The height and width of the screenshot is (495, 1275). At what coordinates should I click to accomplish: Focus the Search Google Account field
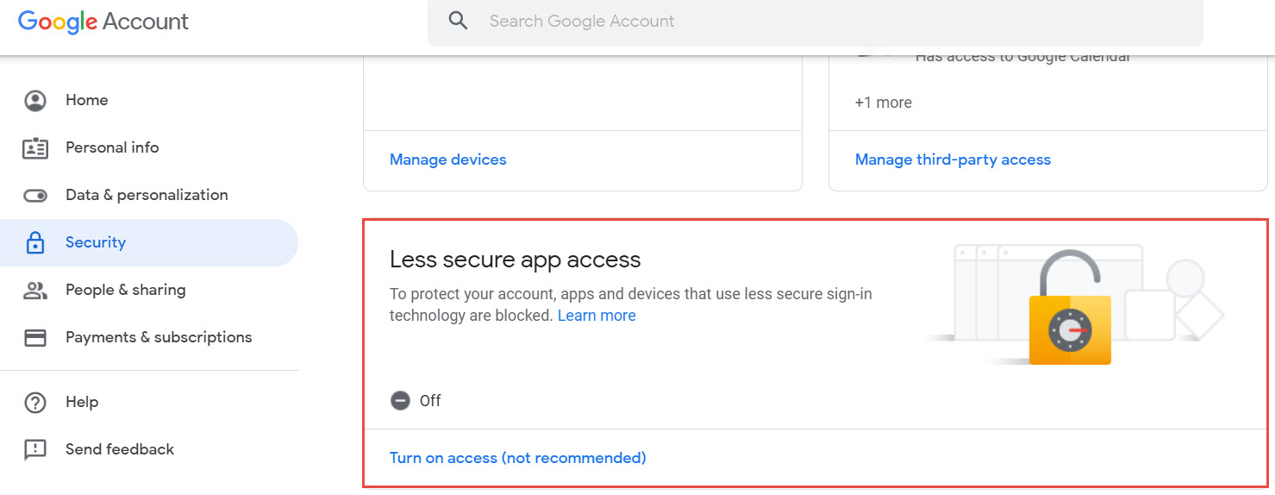point(815,22)
